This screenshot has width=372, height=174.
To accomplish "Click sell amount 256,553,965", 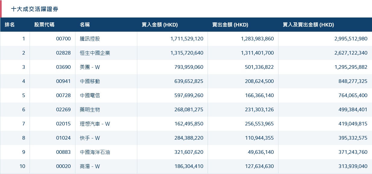I will pyautogui.click(x=259, y=124).
